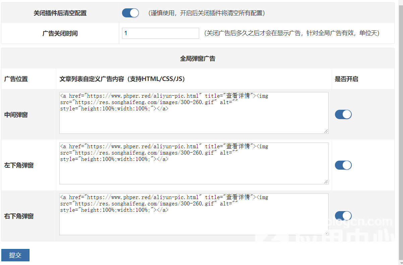Click the 广告位置 column header

(16, 79)
